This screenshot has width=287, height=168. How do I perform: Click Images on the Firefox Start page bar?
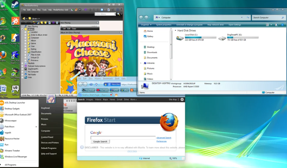[89, 100]
